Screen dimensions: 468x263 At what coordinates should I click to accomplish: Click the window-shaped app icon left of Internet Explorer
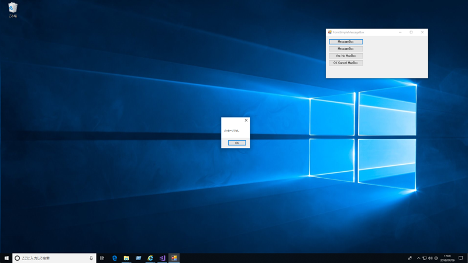pos(138,258)
